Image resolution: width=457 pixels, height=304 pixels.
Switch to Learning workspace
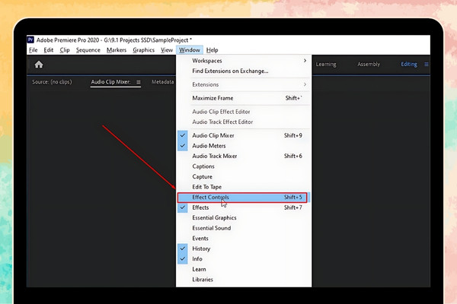326,65
